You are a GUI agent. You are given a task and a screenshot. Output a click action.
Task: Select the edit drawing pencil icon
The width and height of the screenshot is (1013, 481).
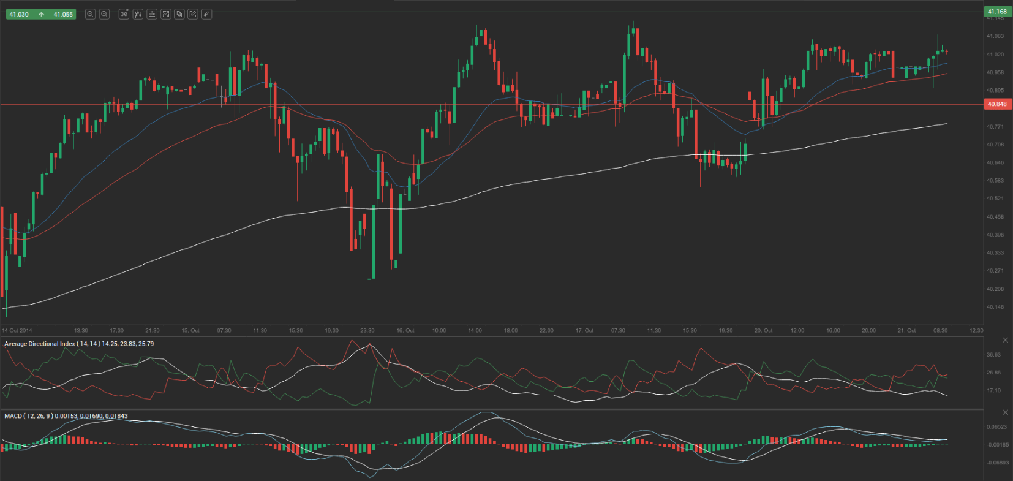193,14
